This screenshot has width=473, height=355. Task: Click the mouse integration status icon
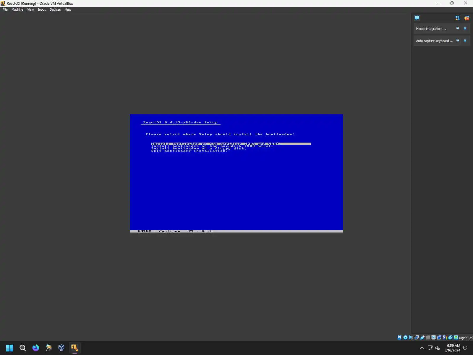tap(450, 338)
